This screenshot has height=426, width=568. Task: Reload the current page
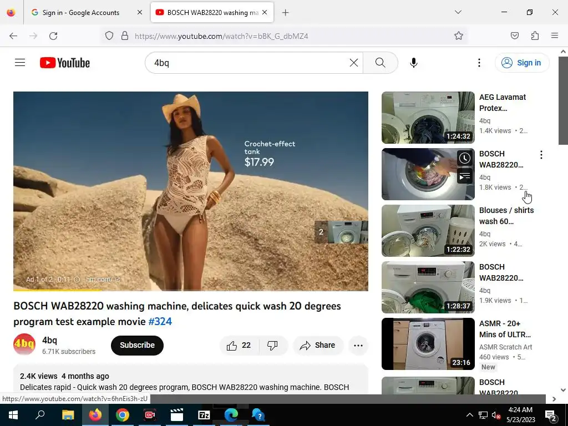pyautogui.click(x=53, y=36)
